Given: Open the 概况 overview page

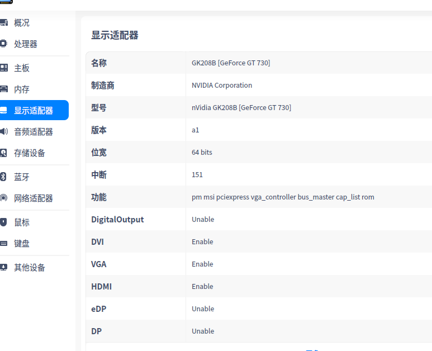Looking at the screenshot, I should tap(22, 22).
